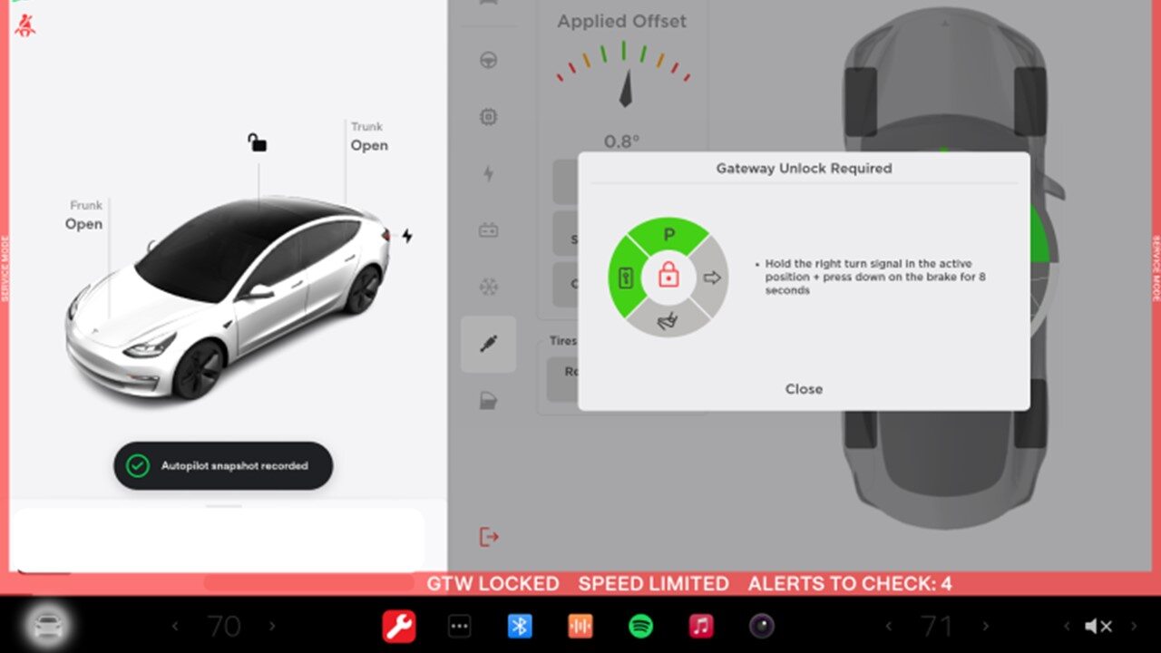This screenshot has height=653, width=1161.
Task: Open the camera app in the dock
Action: click(761, 626)
